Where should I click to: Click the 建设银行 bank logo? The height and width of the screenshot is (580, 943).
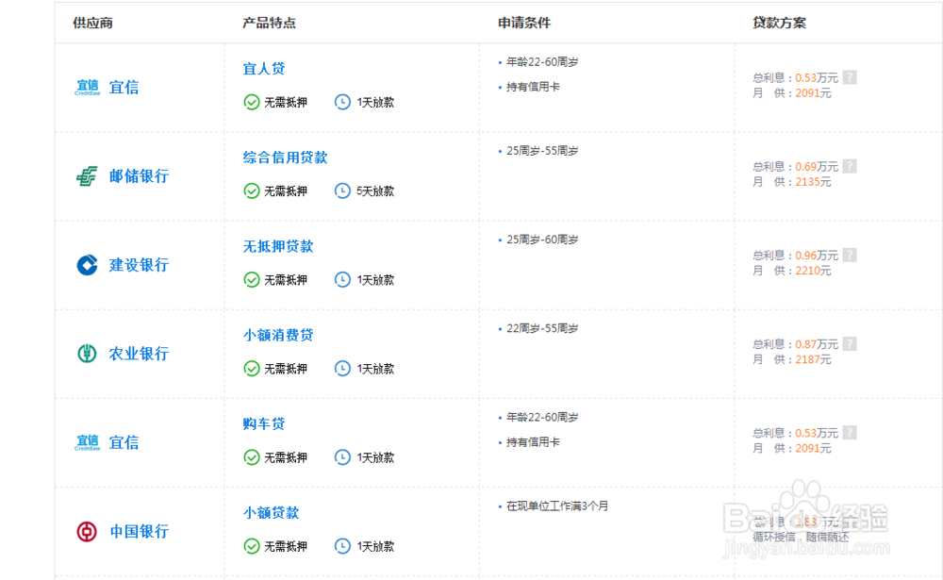[x=88, y=265]
